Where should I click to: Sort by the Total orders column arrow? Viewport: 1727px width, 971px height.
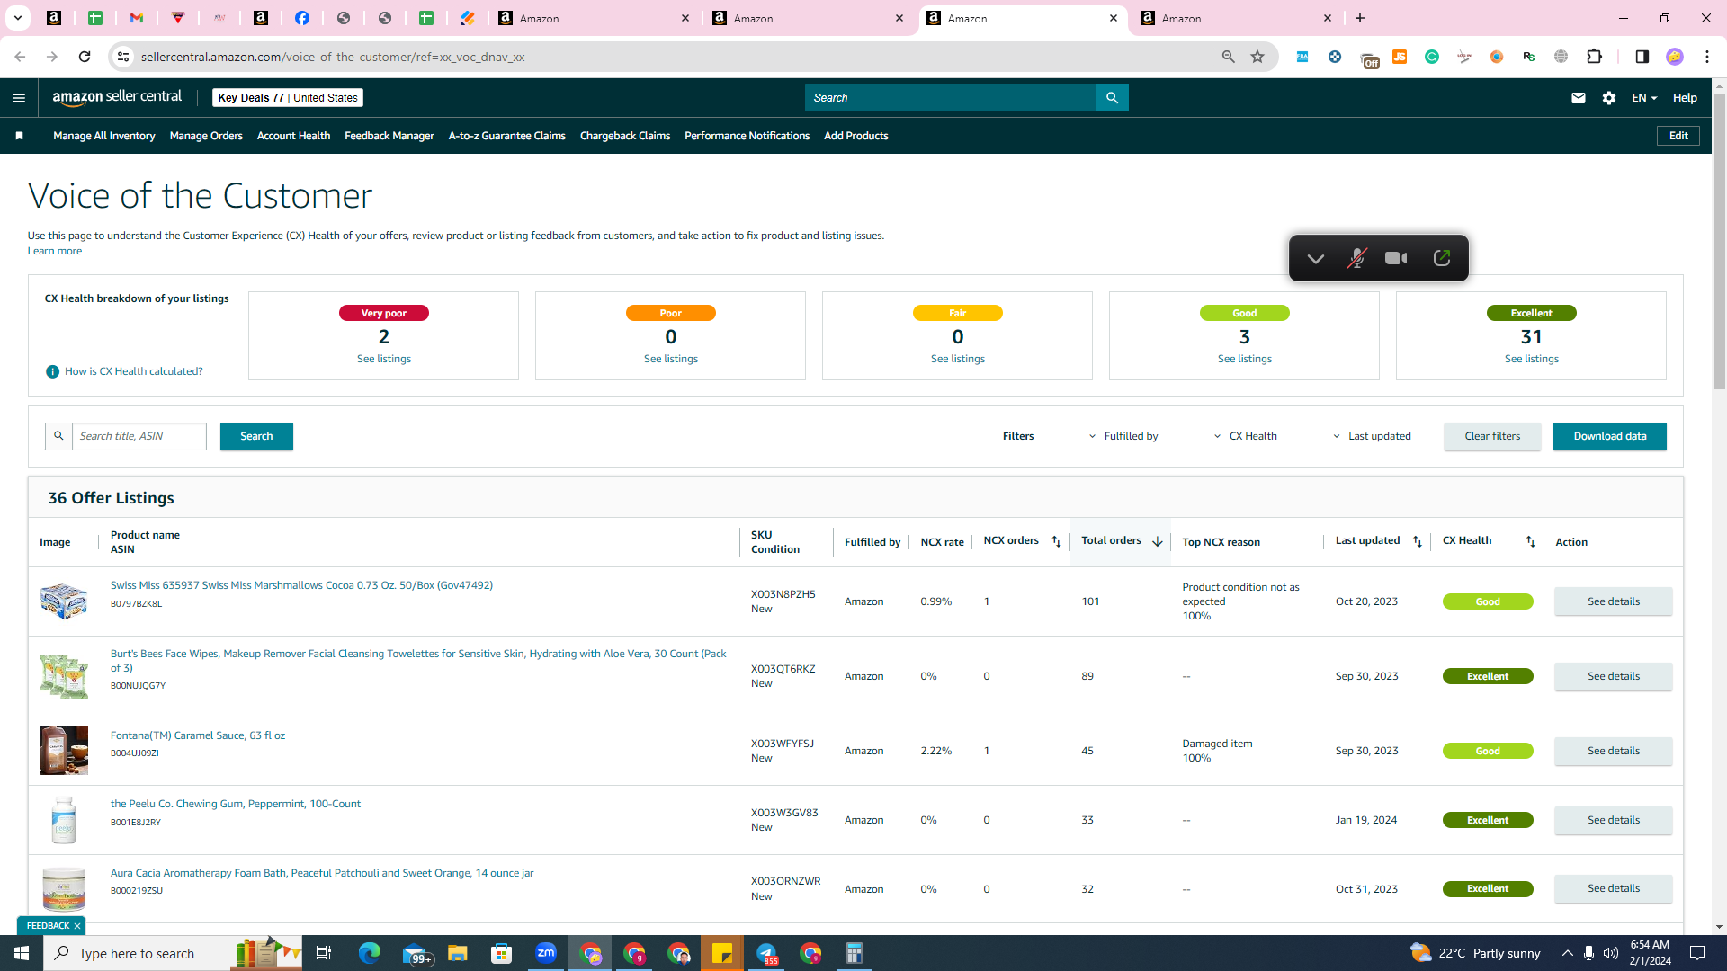point(1158,541)
